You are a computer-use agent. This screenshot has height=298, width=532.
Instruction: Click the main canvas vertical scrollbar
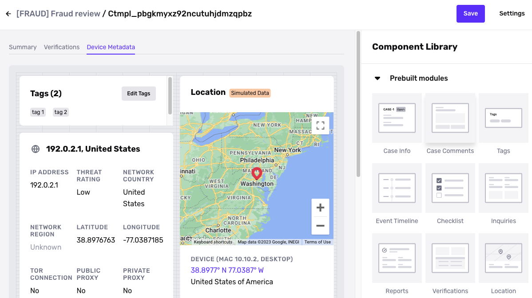(x=358, y=104)
